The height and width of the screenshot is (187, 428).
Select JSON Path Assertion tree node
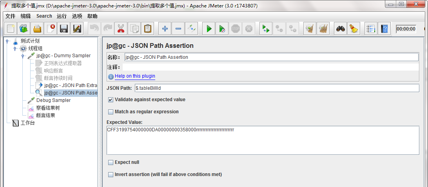coord(71,93)
